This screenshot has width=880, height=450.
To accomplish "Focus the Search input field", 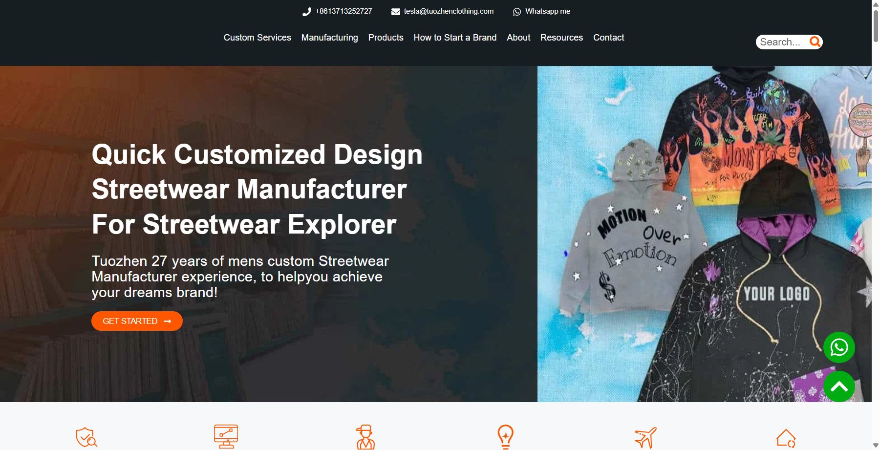I will 781,42.
